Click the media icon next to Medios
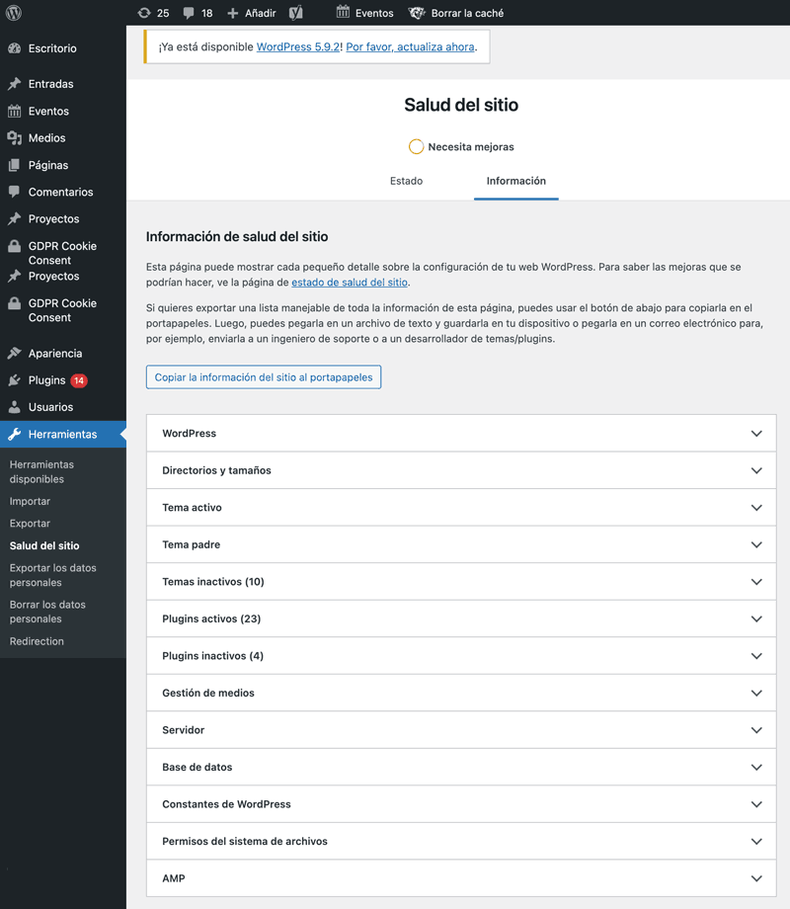Screen dimensions: 790x909 (x=15, y=138)
